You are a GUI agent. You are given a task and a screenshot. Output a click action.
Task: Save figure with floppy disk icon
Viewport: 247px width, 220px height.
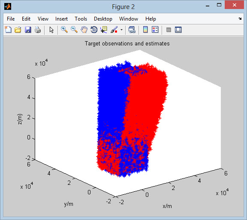tap(28, 30)
